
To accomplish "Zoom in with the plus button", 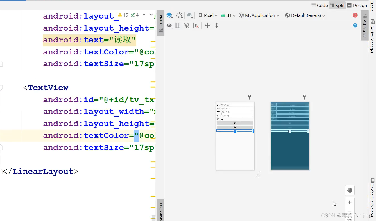I will pos(350,202).
